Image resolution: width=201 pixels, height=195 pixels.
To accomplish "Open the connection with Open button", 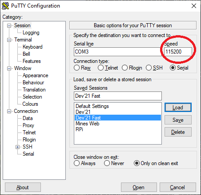I will tap(139, 187).
